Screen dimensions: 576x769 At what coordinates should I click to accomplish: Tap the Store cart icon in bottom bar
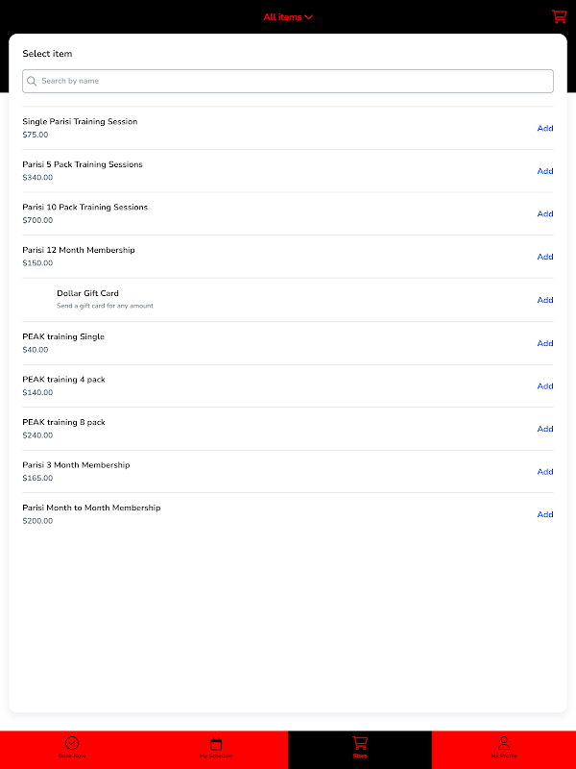(x=360, y=743)
